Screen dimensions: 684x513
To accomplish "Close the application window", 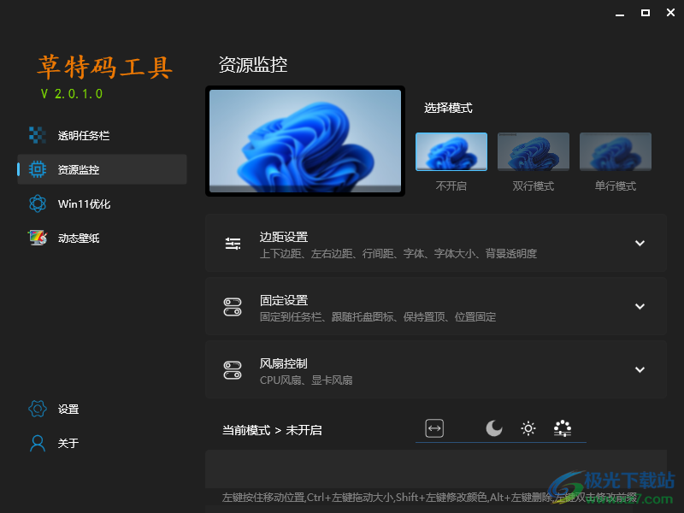I will (x=671, y=13).
